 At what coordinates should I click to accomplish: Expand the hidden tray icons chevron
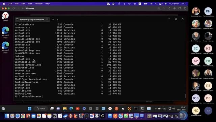tap(156, 108)
